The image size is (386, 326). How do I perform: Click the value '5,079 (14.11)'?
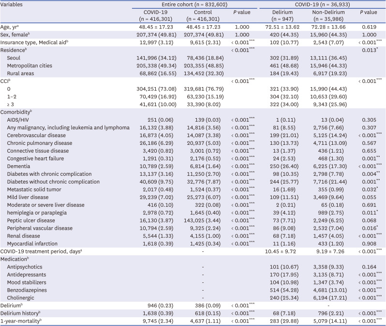pos(330,321)
